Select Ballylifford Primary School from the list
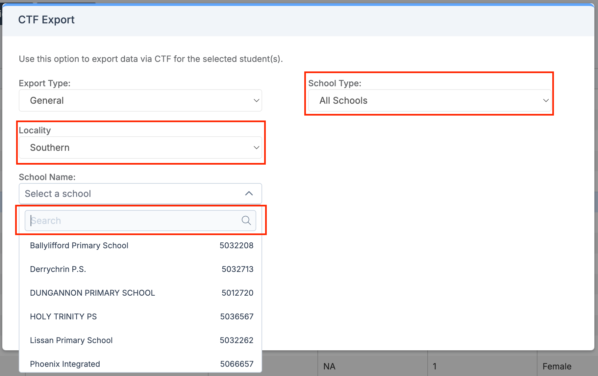The height and width of the screenshot is (376, 598). click(x=79, y=245)
